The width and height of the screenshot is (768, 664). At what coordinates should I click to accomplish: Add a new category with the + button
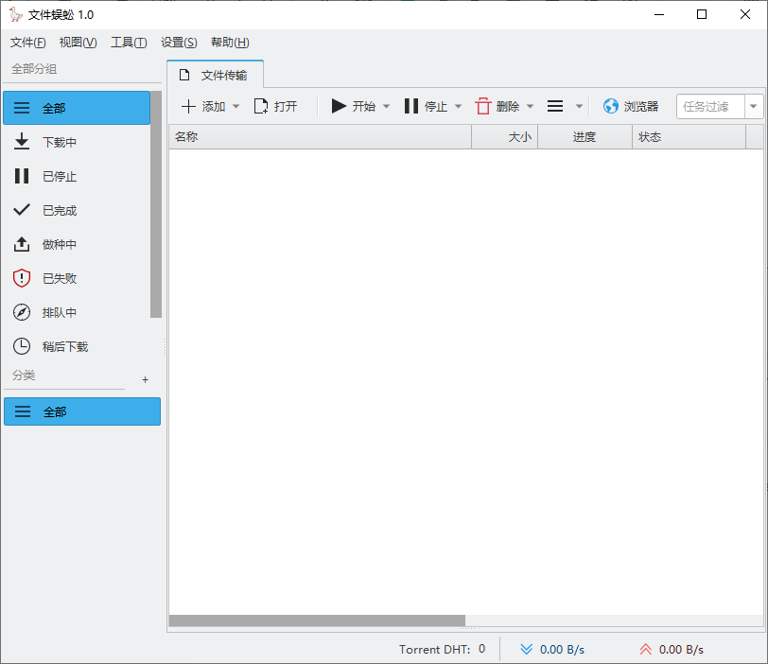(x=145, y=378)
